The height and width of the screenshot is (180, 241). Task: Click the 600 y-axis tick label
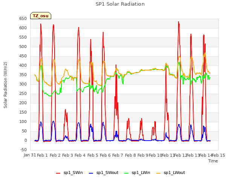point(23,28)
